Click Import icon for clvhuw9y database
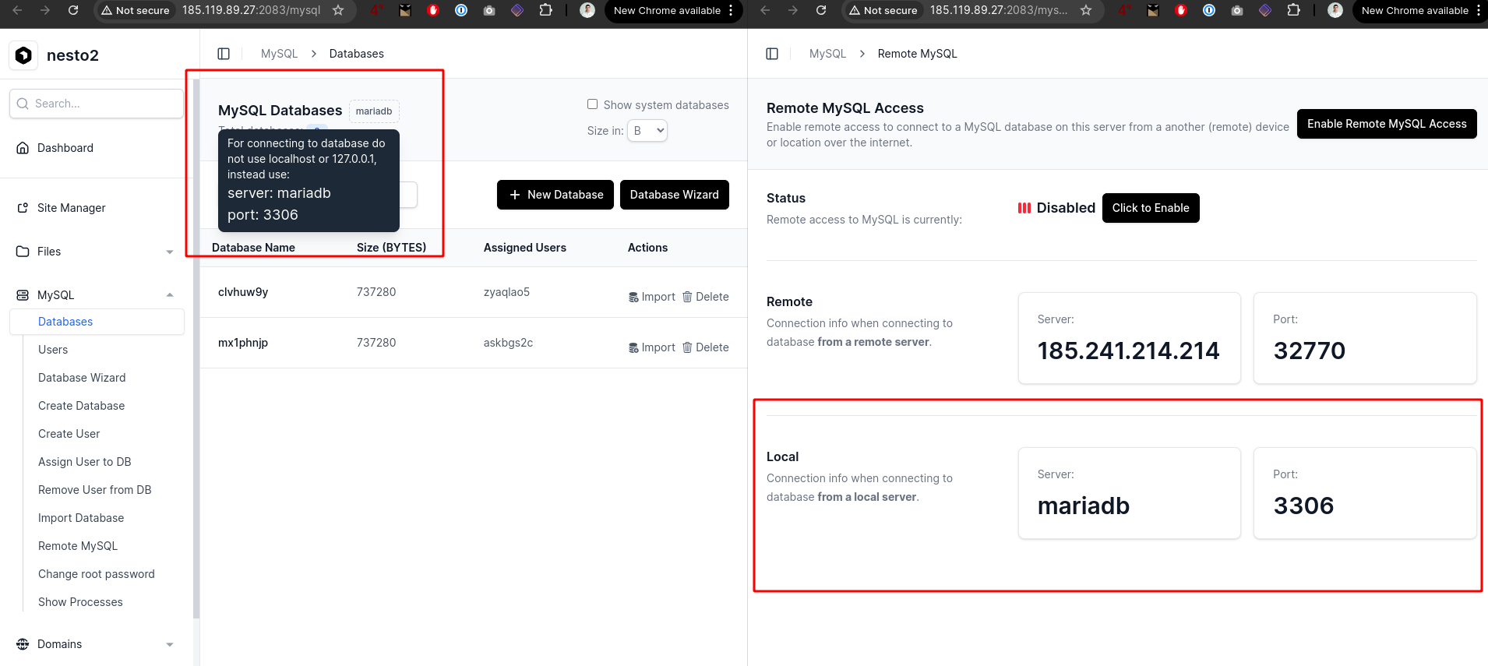This screenshot has width=1488, height=666. pyautogui.click(x=634, y=297)
